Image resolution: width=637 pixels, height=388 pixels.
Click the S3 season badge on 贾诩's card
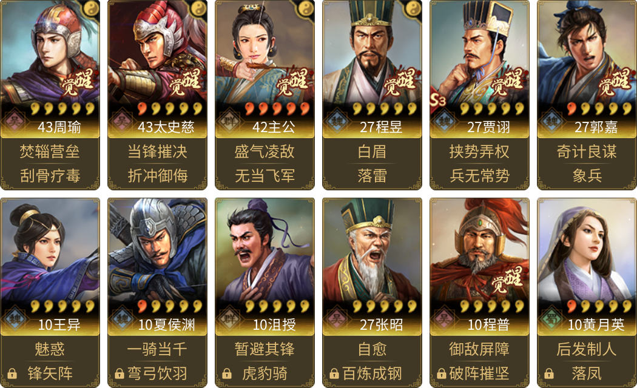tap(437, 100)
